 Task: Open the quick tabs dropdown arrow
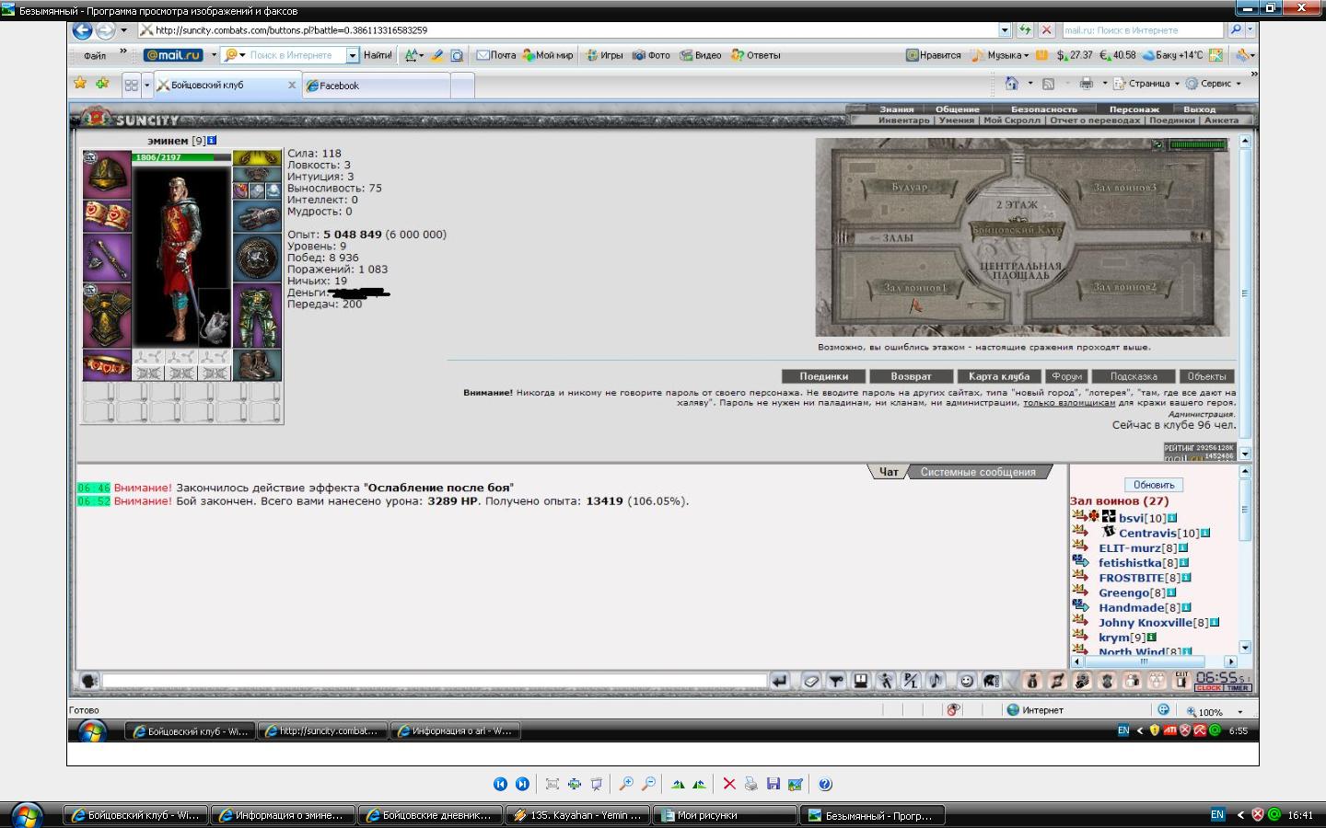146,85
